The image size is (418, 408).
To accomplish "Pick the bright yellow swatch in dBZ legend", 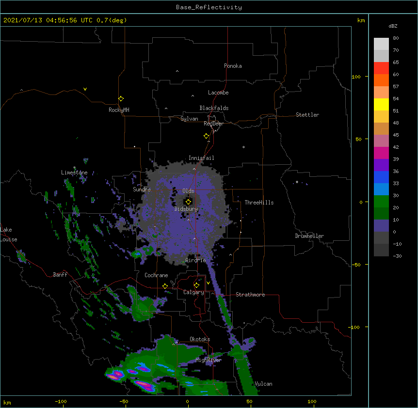I will (x=381, y=104).
